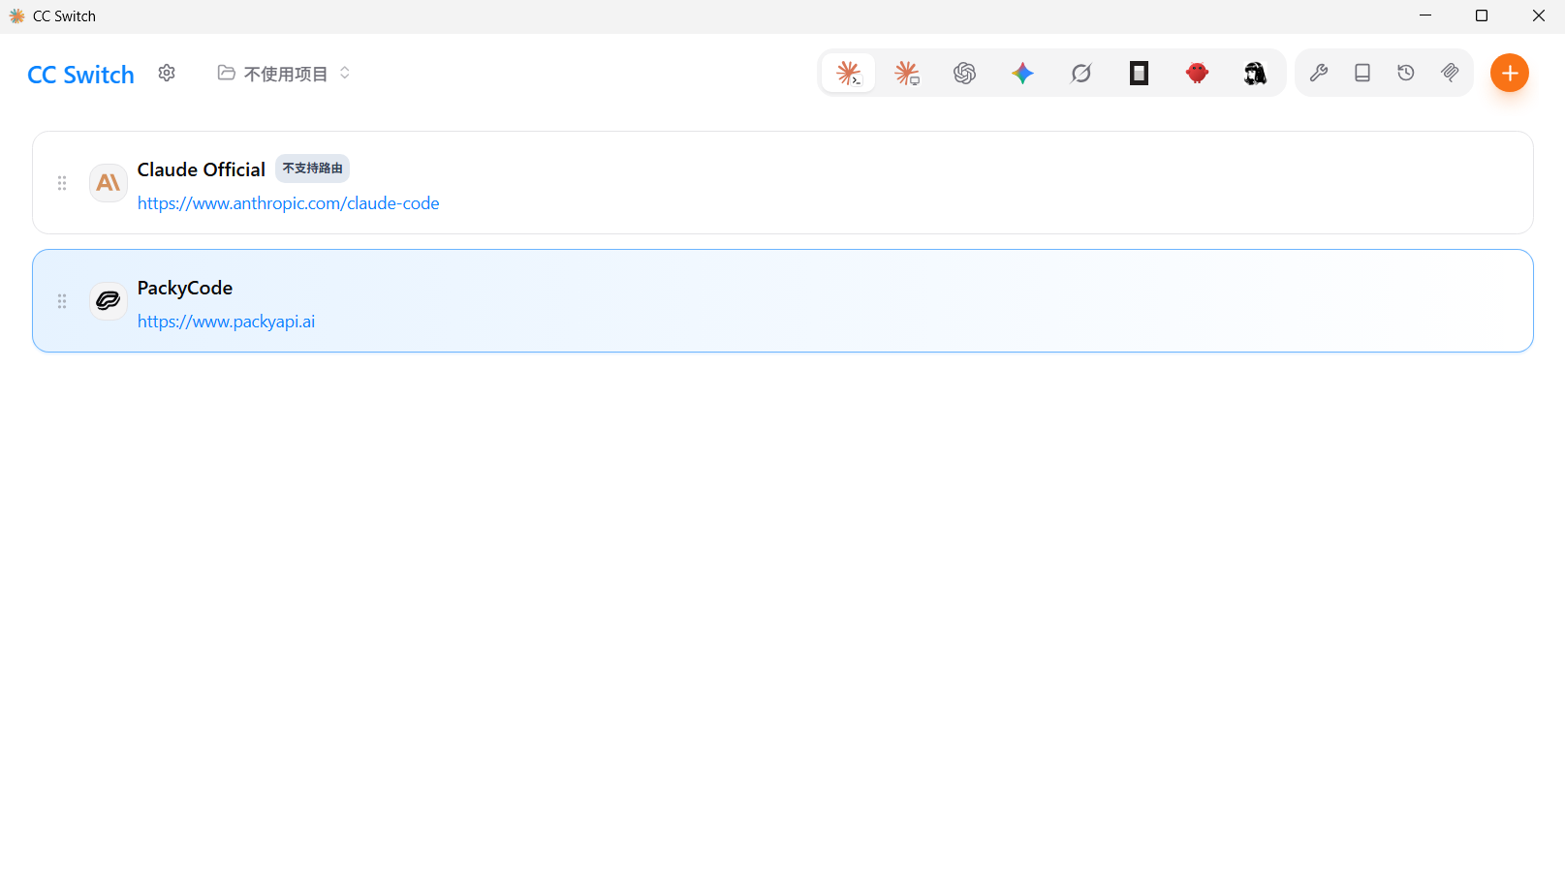Switch to the black-haired avatar app tab

pyautogui.click(x=1256, y=73)
